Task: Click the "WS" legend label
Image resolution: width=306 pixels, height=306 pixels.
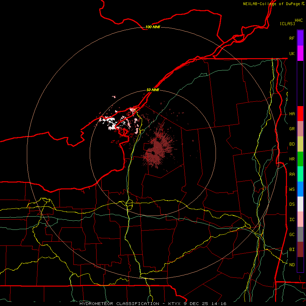Action: click(292, 189)
